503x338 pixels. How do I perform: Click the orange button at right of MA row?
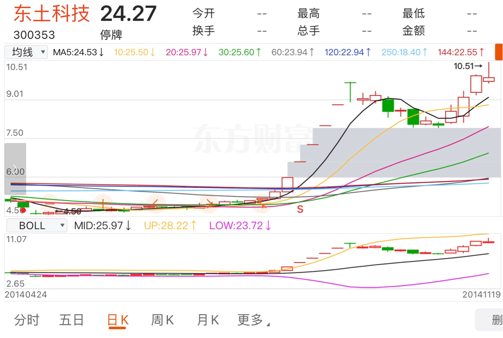[x=499, y=52]
